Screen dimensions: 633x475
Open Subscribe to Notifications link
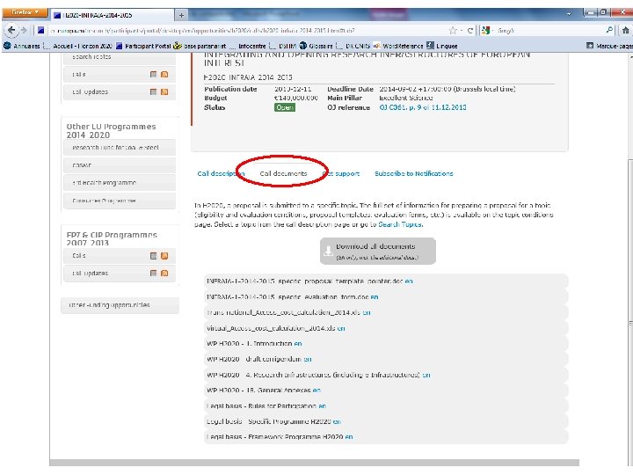coord(414,173)
